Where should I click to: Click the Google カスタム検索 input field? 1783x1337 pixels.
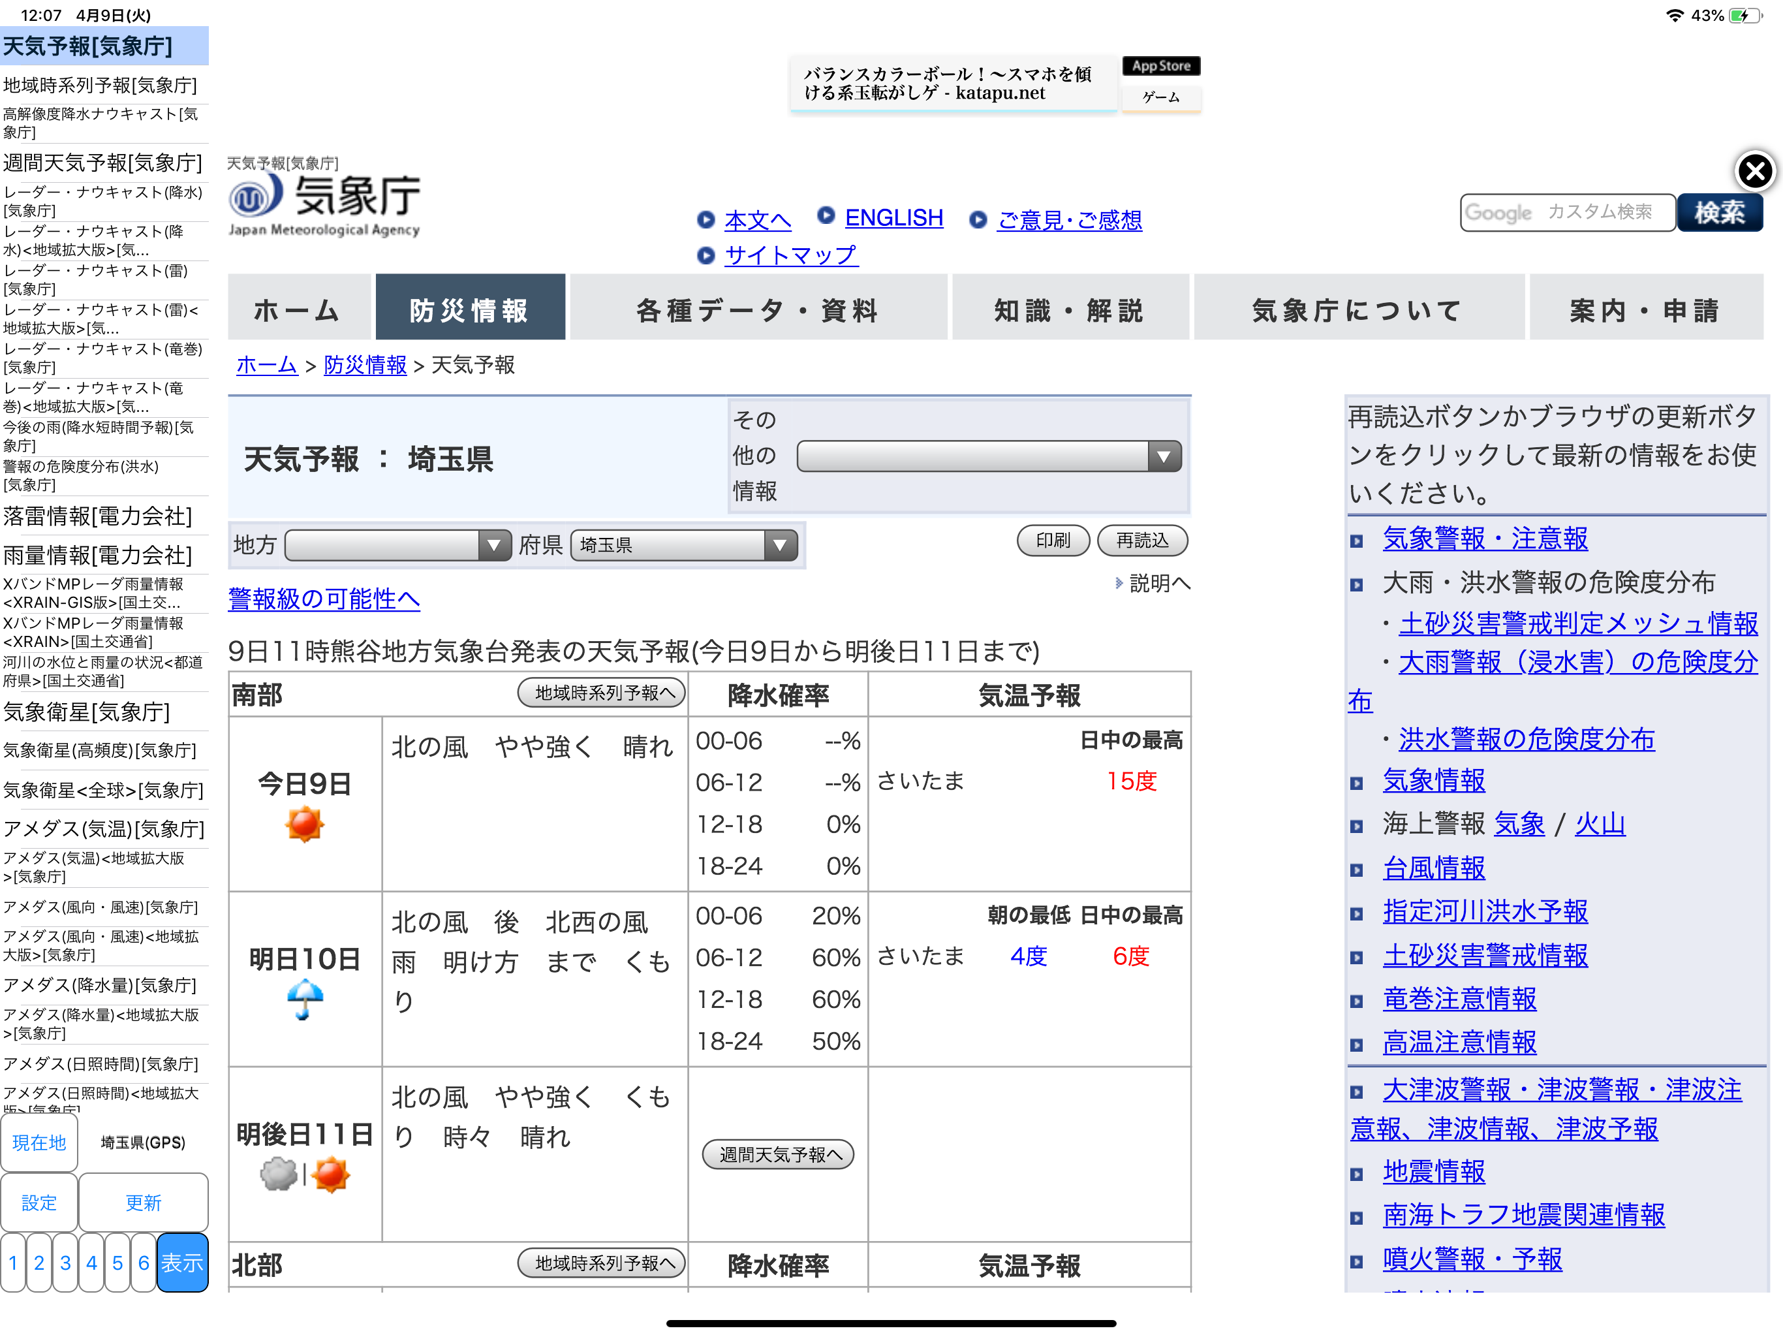(x=1567, y=212)
